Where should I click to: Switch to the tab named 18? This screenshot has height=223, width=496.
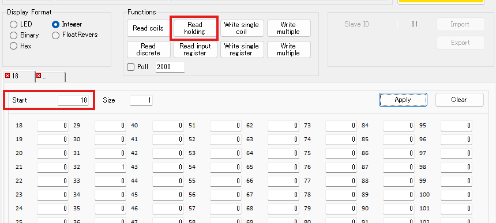[19, 76]
